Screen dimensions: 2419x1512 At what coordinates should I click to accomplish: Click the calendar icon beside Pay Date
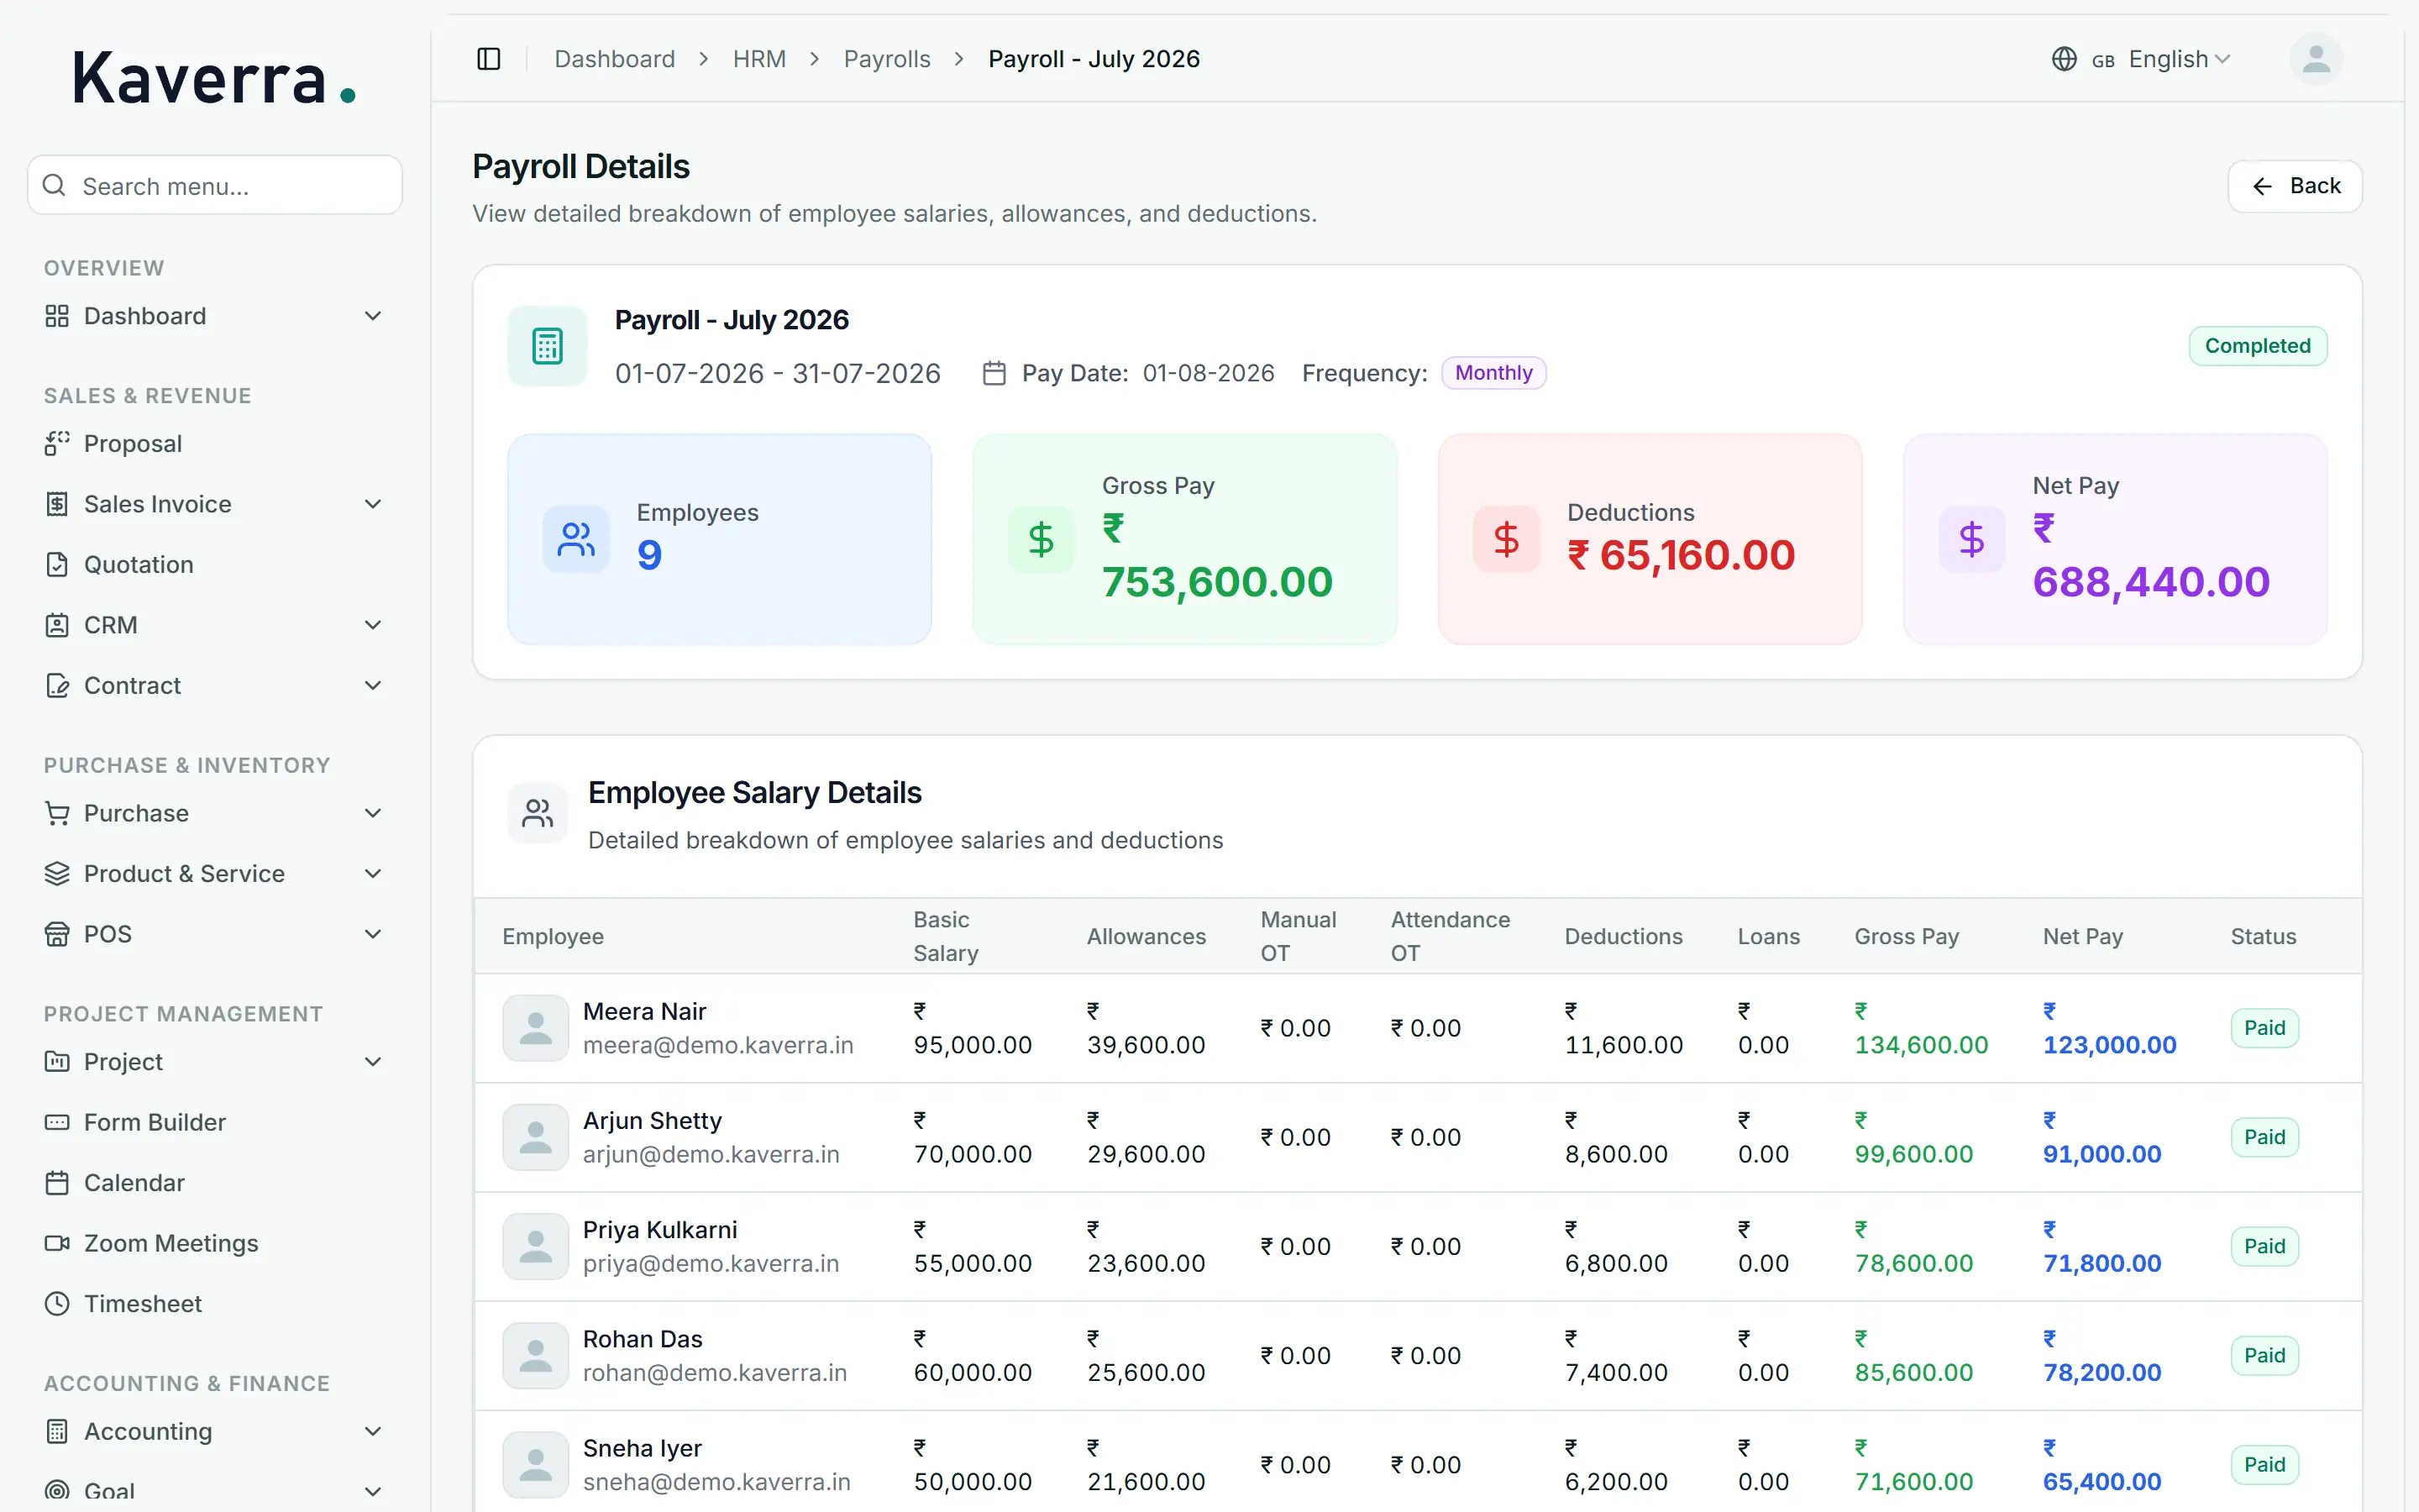click(994, 373)
